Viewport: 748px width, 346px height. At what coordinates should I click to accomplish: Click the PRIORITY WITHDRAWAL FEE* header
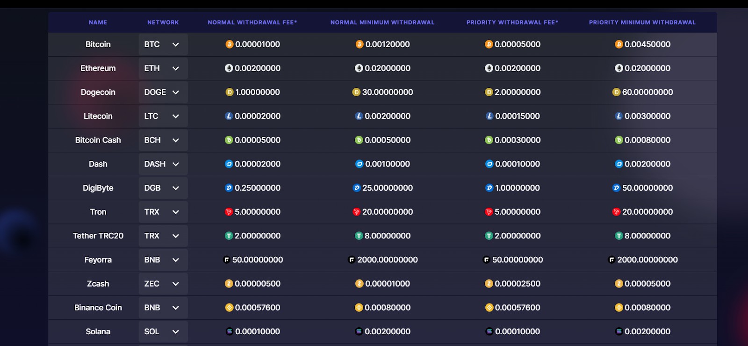click(512, 22)
